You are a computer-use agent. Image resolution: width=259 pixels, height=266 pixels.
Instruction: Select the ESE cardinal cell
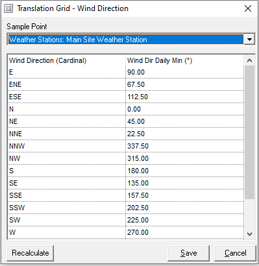pos(67,97)
